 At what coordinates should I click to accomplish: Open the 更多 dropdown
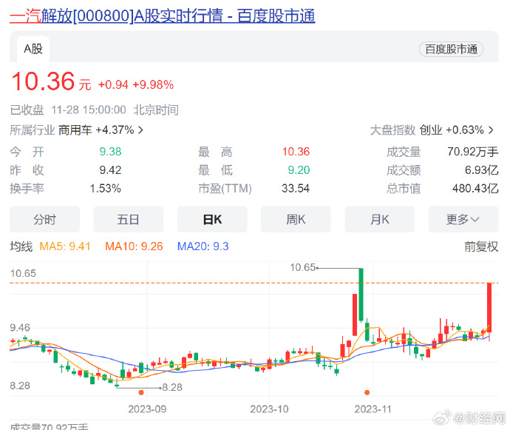pyautogui.click(x=463, y=220)
